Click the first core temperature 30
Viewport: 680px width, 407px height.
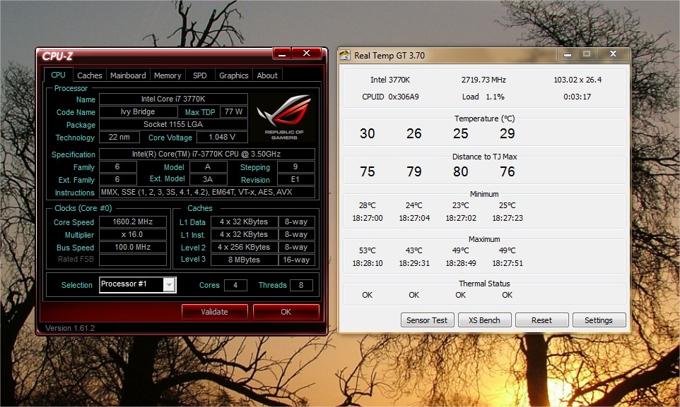click(x=368, y=133)
